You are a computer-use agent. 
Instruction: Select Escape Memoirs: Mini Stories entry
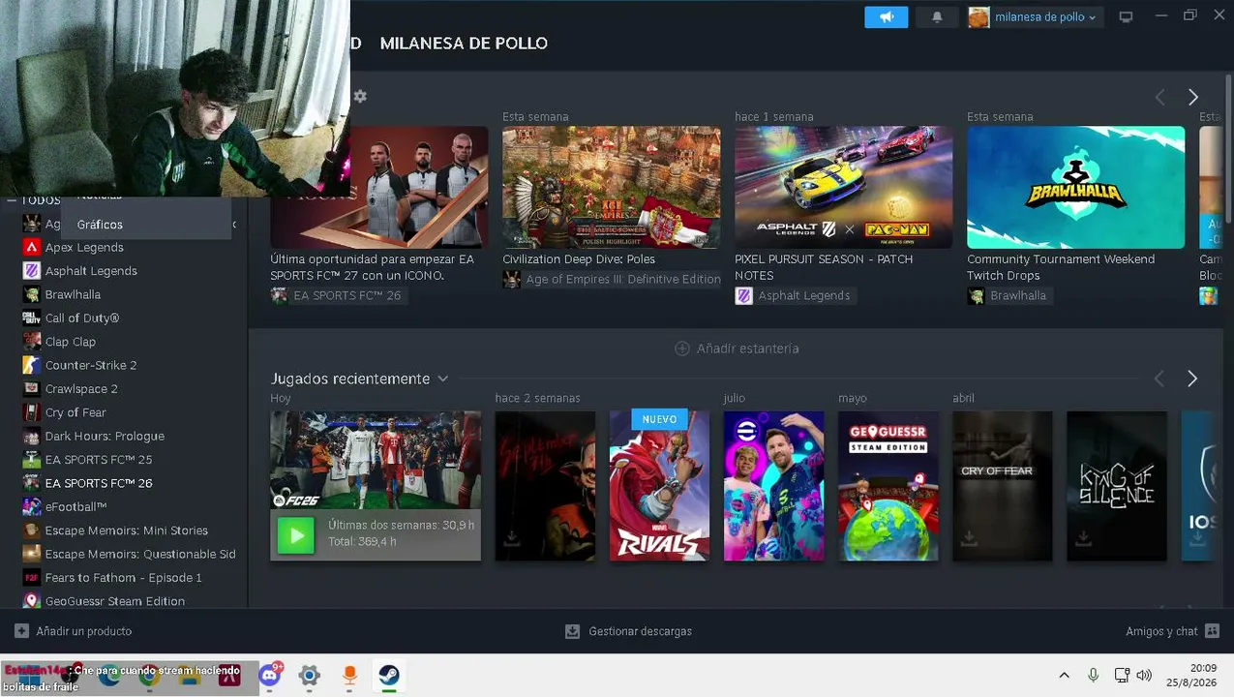[x=127, y=530]
